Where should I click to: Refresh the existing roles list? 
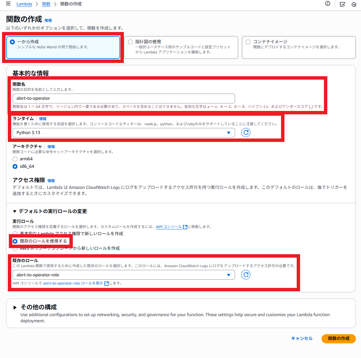(246, 275)
